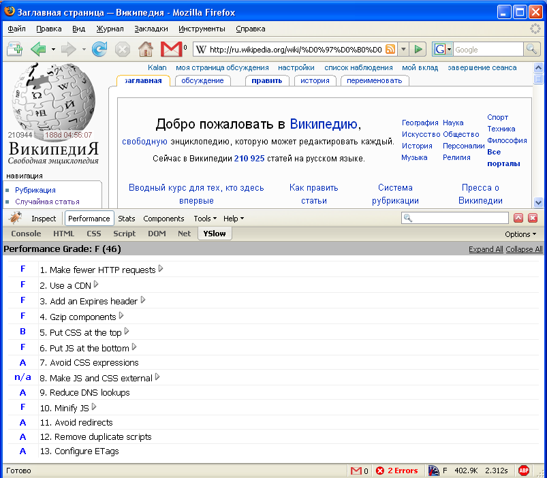Click the new tab toolbar icon
The width and height of the screenshot is (547, 478).
coord(15,49)
